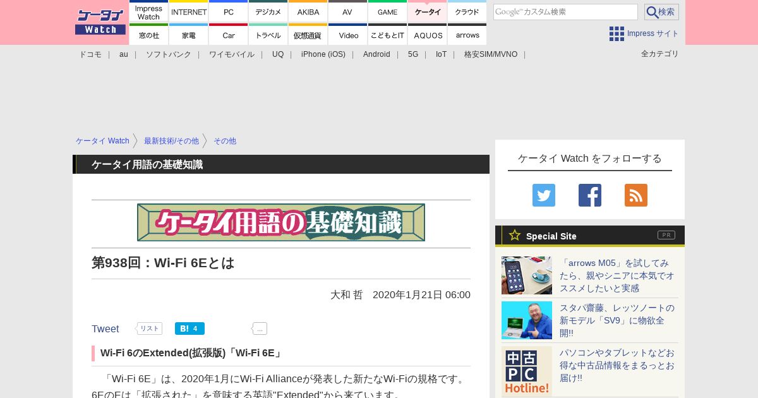This screenshot has height=398, width=758.
Task: Focus the Google カスタム検索 field
Action: click(x=565, y=12)
